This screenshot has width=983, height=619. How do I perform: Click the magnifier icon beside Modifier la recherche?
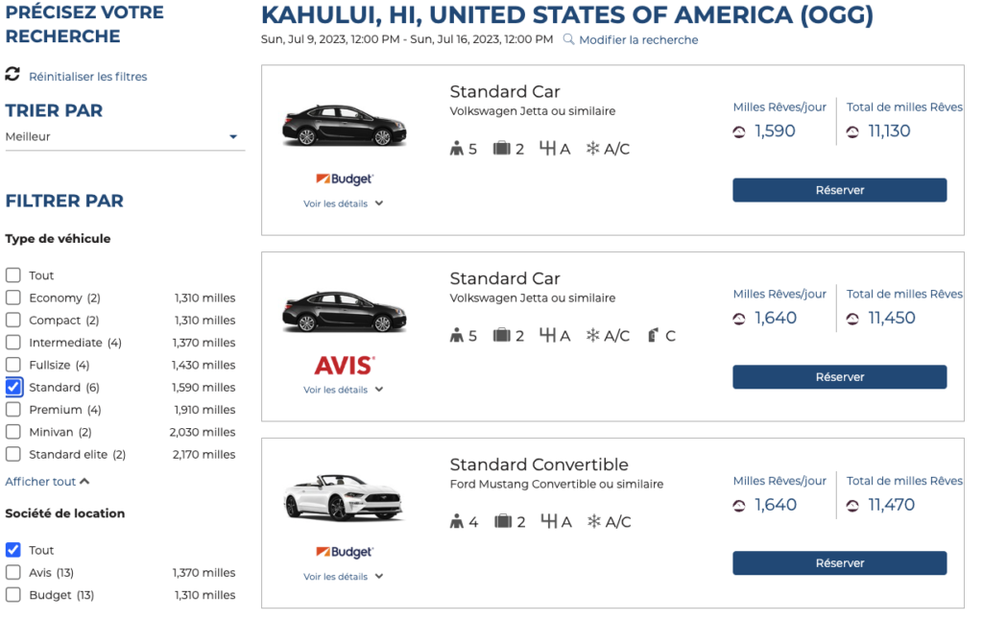568,39
